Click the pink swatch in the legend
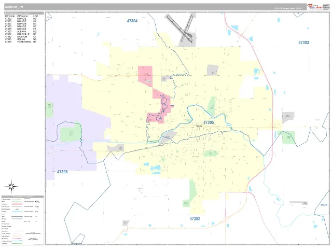This screenshot has height=249, width=332. pyautogui.click(x=17, y=204)
